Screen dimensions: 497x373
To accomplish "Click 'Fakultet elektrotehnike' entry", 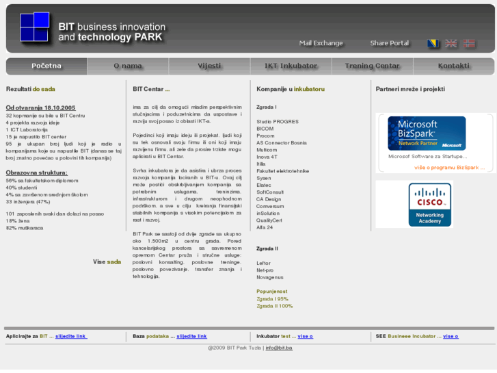I will pyautogui.click(x=283, y=171).
